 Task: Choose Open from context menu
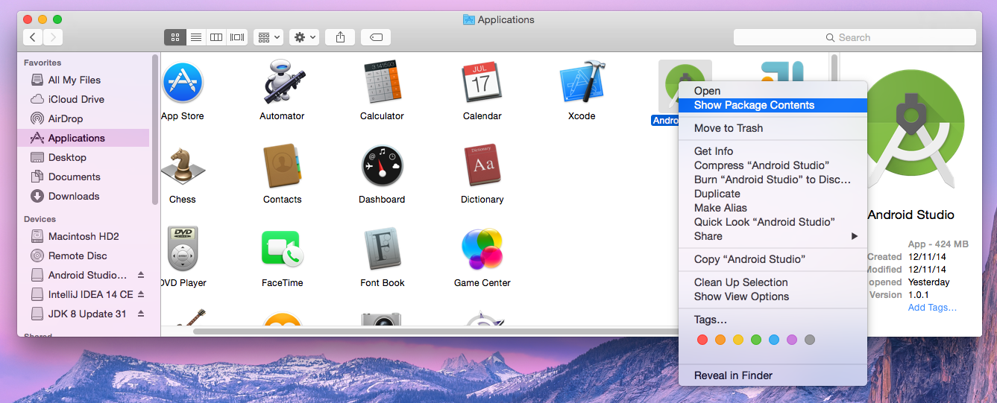point(773,91)
